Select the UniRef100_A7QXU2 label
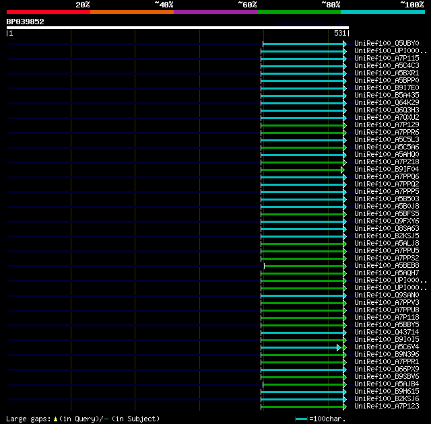Viewport: 431px width, 424px height. 387,118
